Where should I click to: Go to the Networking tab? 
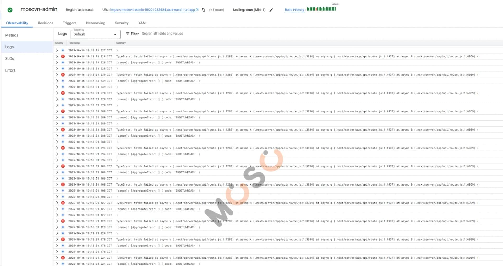[x=96, y=23]
